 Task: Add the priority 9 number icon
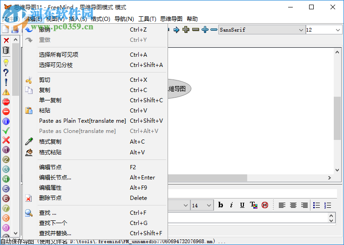click(6, 228)
